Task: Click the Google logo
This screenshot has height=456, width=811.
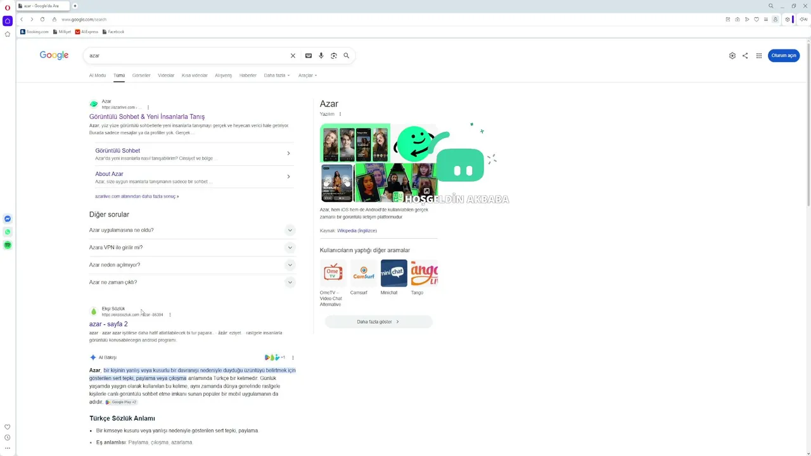Action: coord(54,56)
